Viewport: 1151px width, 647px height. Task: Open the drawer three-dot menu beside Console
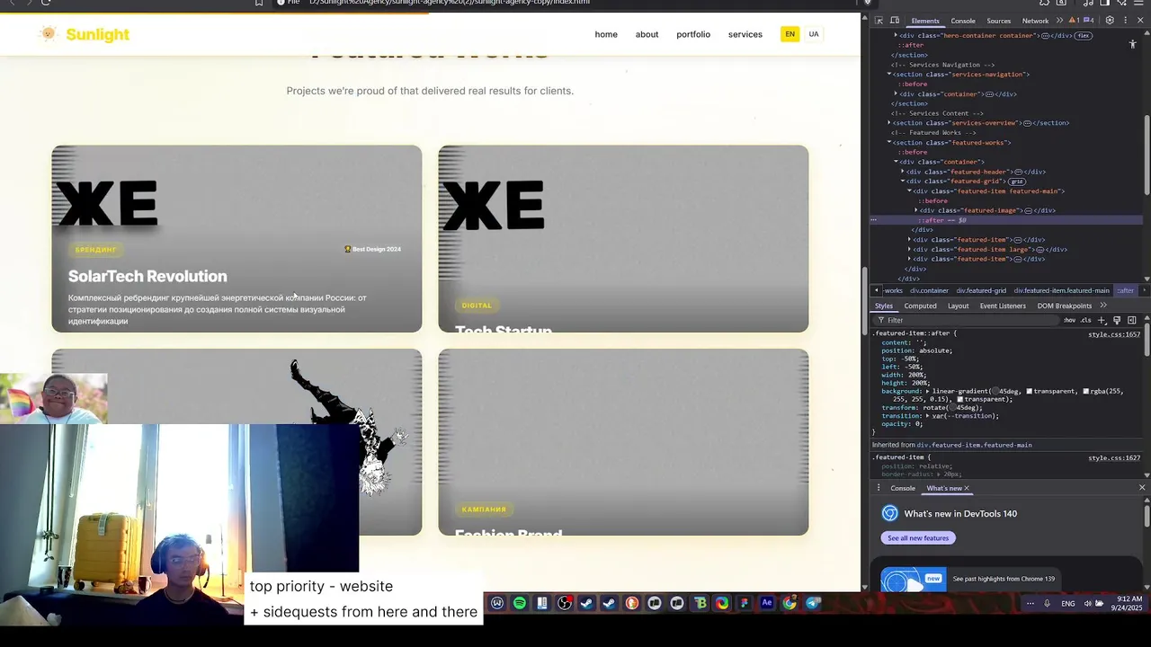pyautogui.click(x=877, y=488)
